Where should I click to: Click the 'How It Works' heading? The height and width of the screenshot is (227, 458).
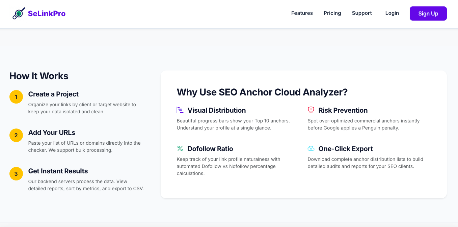(x=39, y=76)
